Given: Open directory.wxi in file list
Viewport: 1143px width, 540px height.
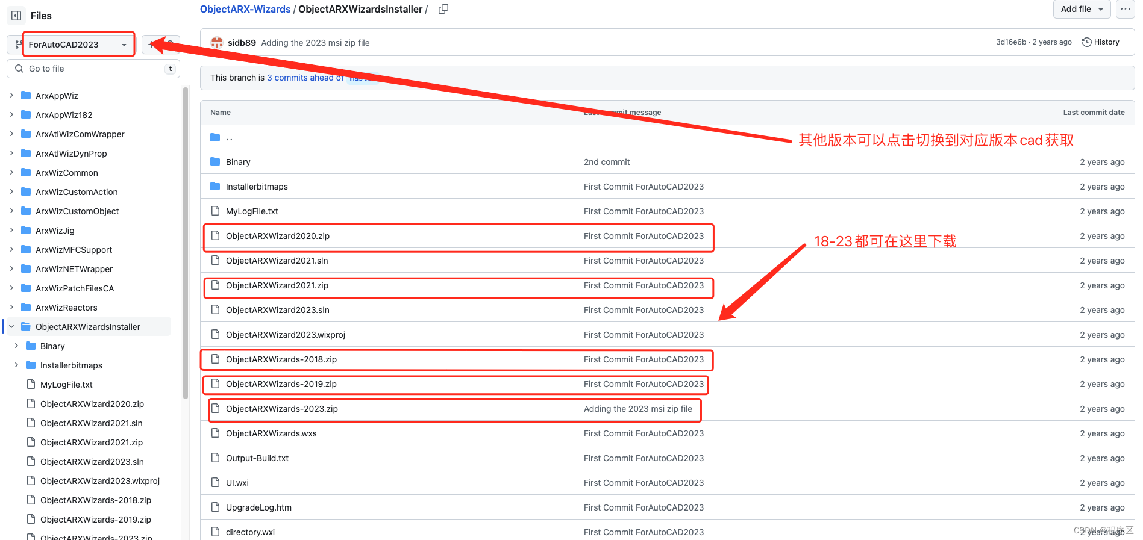Looking at the screenshot, I should pyautogui.click(x=250, y=532).
